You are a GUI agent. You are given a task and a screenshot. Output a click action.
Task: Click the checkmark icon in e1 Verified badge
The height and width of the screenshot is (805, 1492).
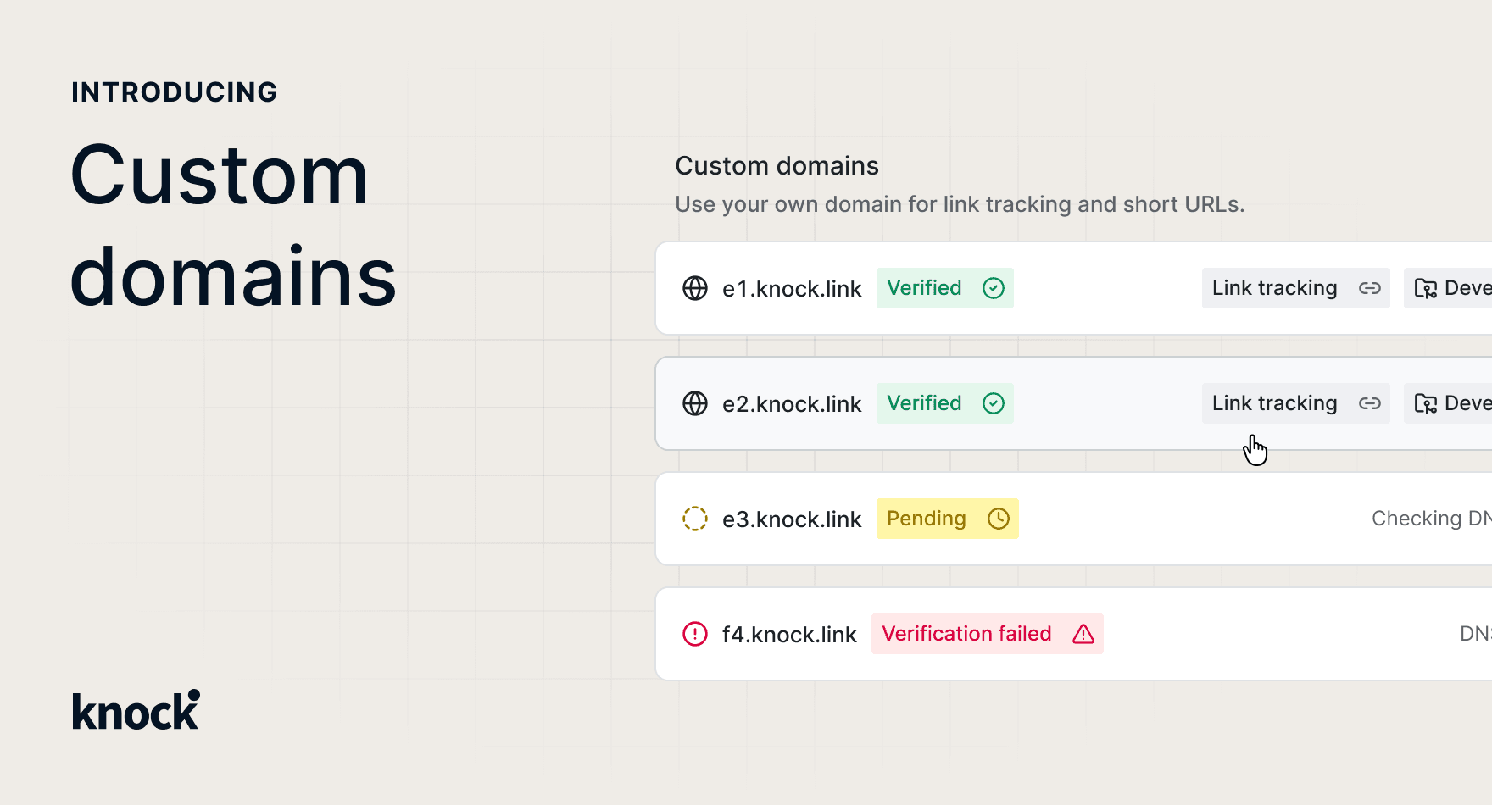click(x=994, y=288)
